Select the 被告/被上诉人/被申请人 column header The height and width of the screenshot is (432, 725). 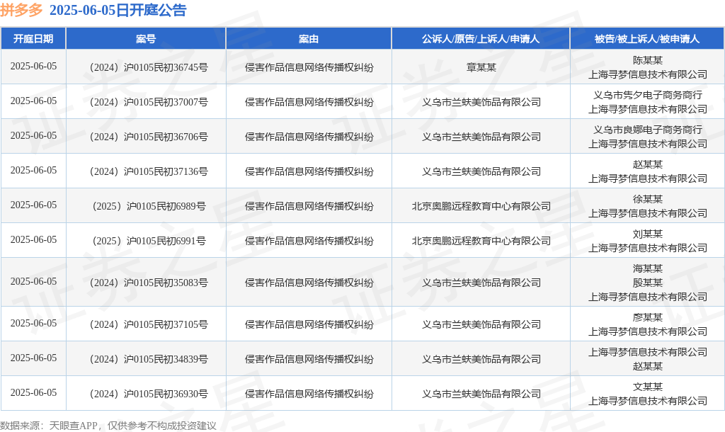click(647, 39)
